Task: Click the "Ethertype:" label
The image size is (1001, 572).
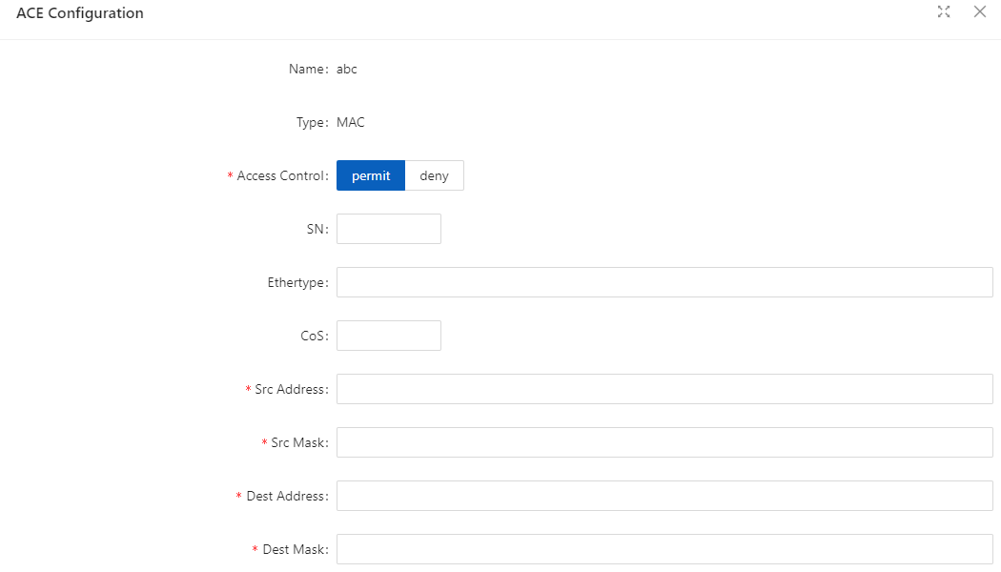Action: (x=298, y=282)
